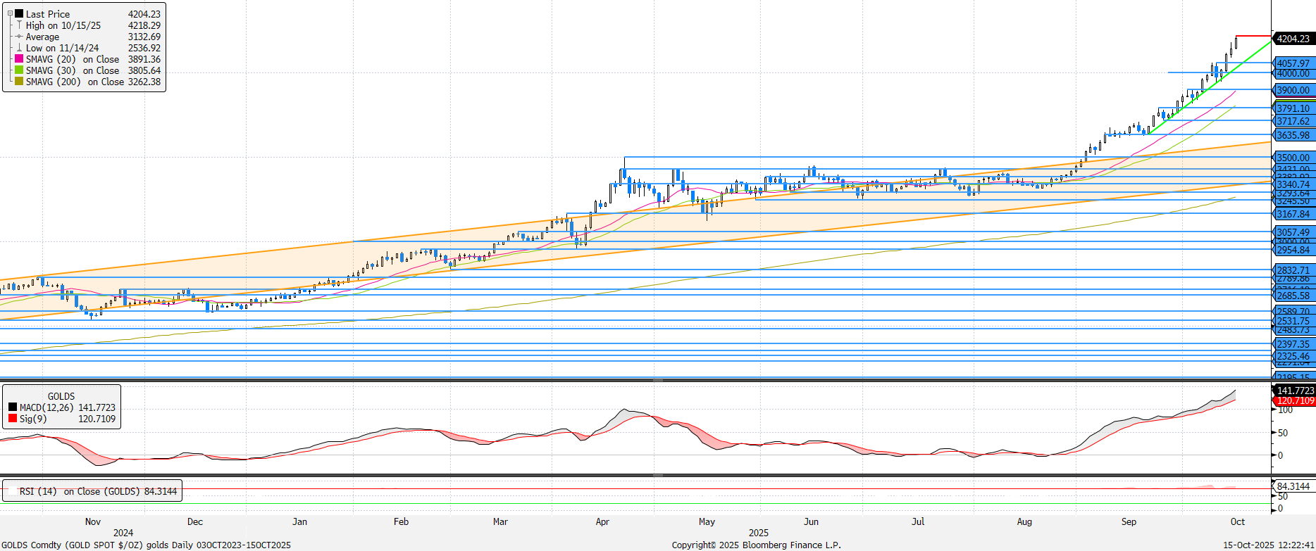This screenshot has width=1316, height=551.
Task: Select the pink SMAVG (20) swatch
Action: coord(19,59)
